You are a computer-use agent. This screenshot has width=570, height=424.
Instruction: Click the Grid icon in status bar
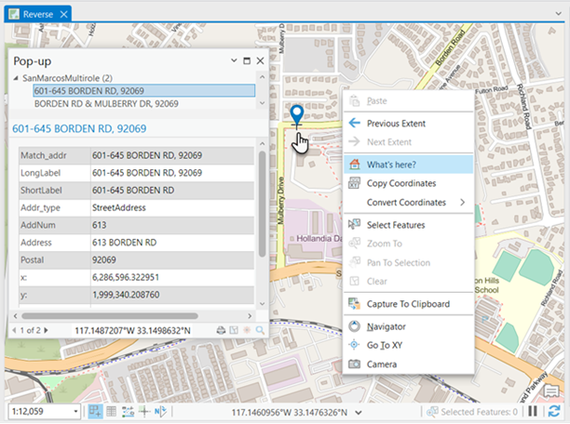(111, 411)
